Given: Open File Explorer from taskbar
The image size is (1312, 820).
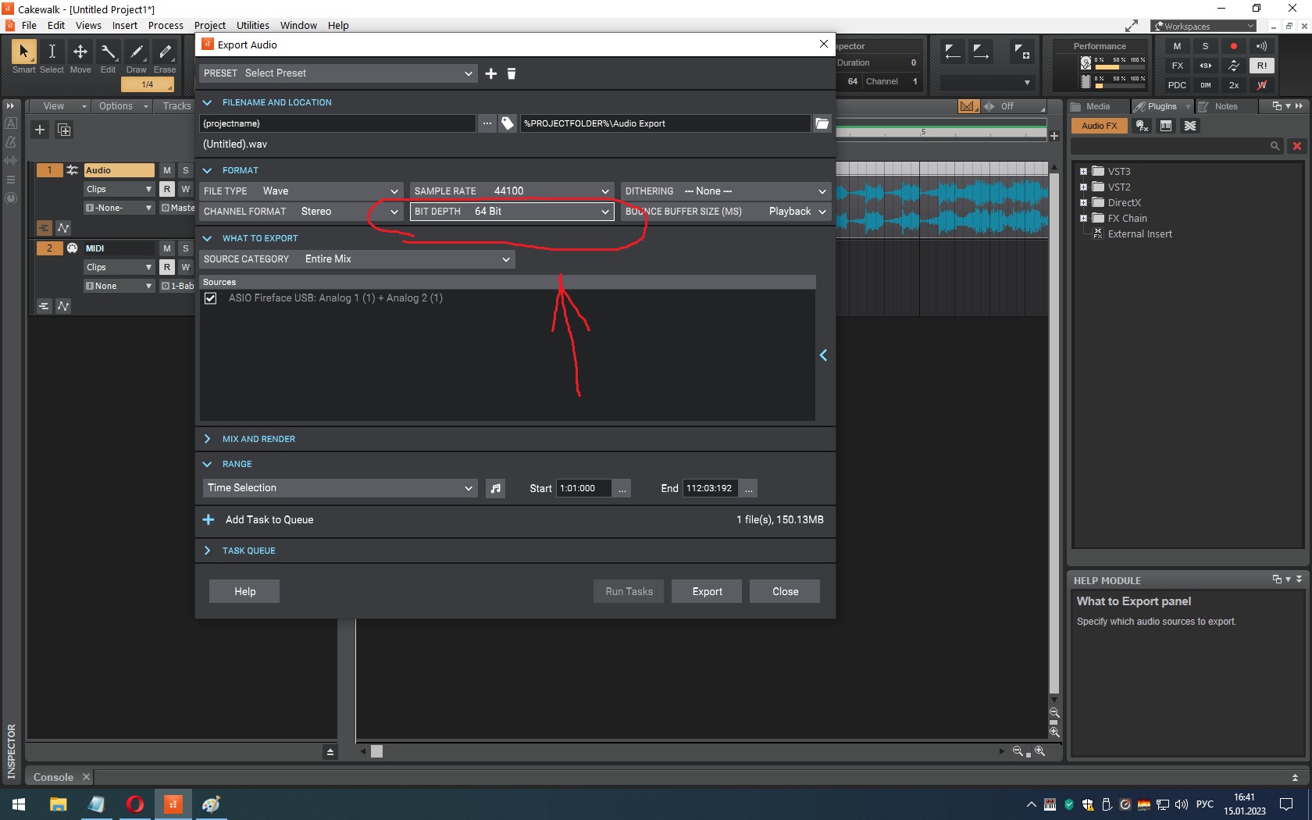Looking at the screenshot, I should click(58, 804).
